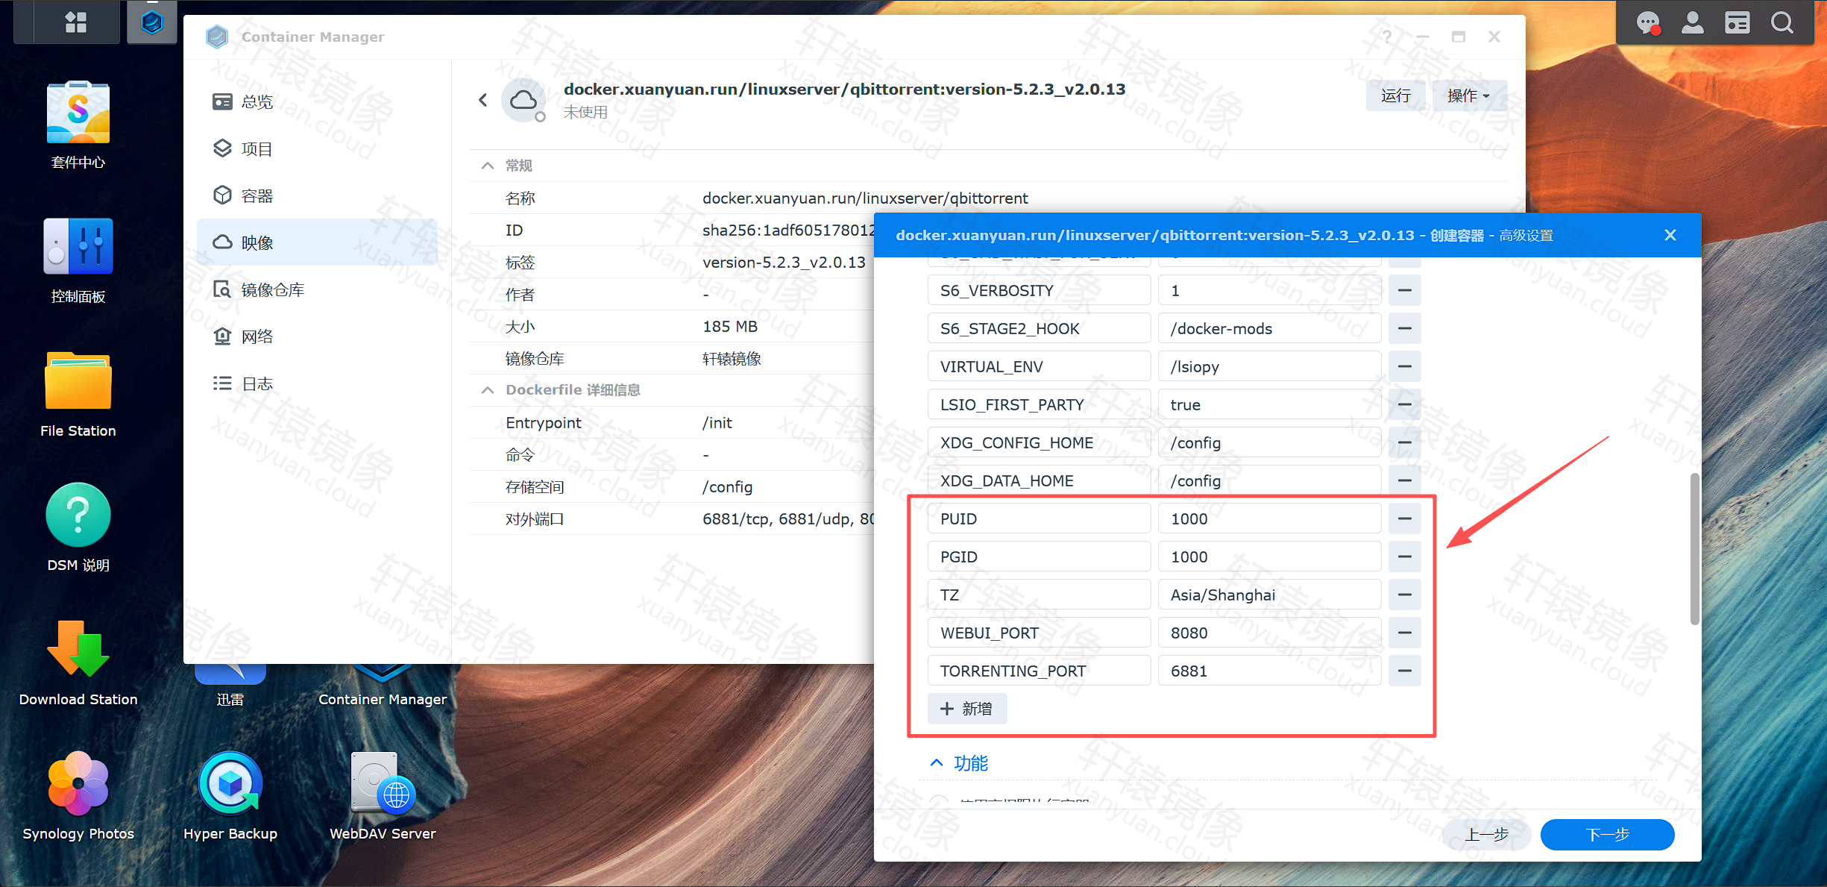Click the back arrow in Container Manager
Viewport: 1827px width, 887px height.
point(483,100)
